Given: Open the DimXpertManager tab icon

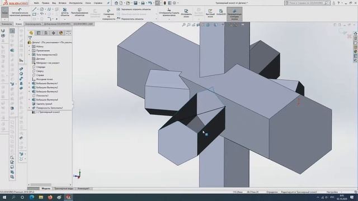Looking at the screenshot, I should (x=54, y=33).
